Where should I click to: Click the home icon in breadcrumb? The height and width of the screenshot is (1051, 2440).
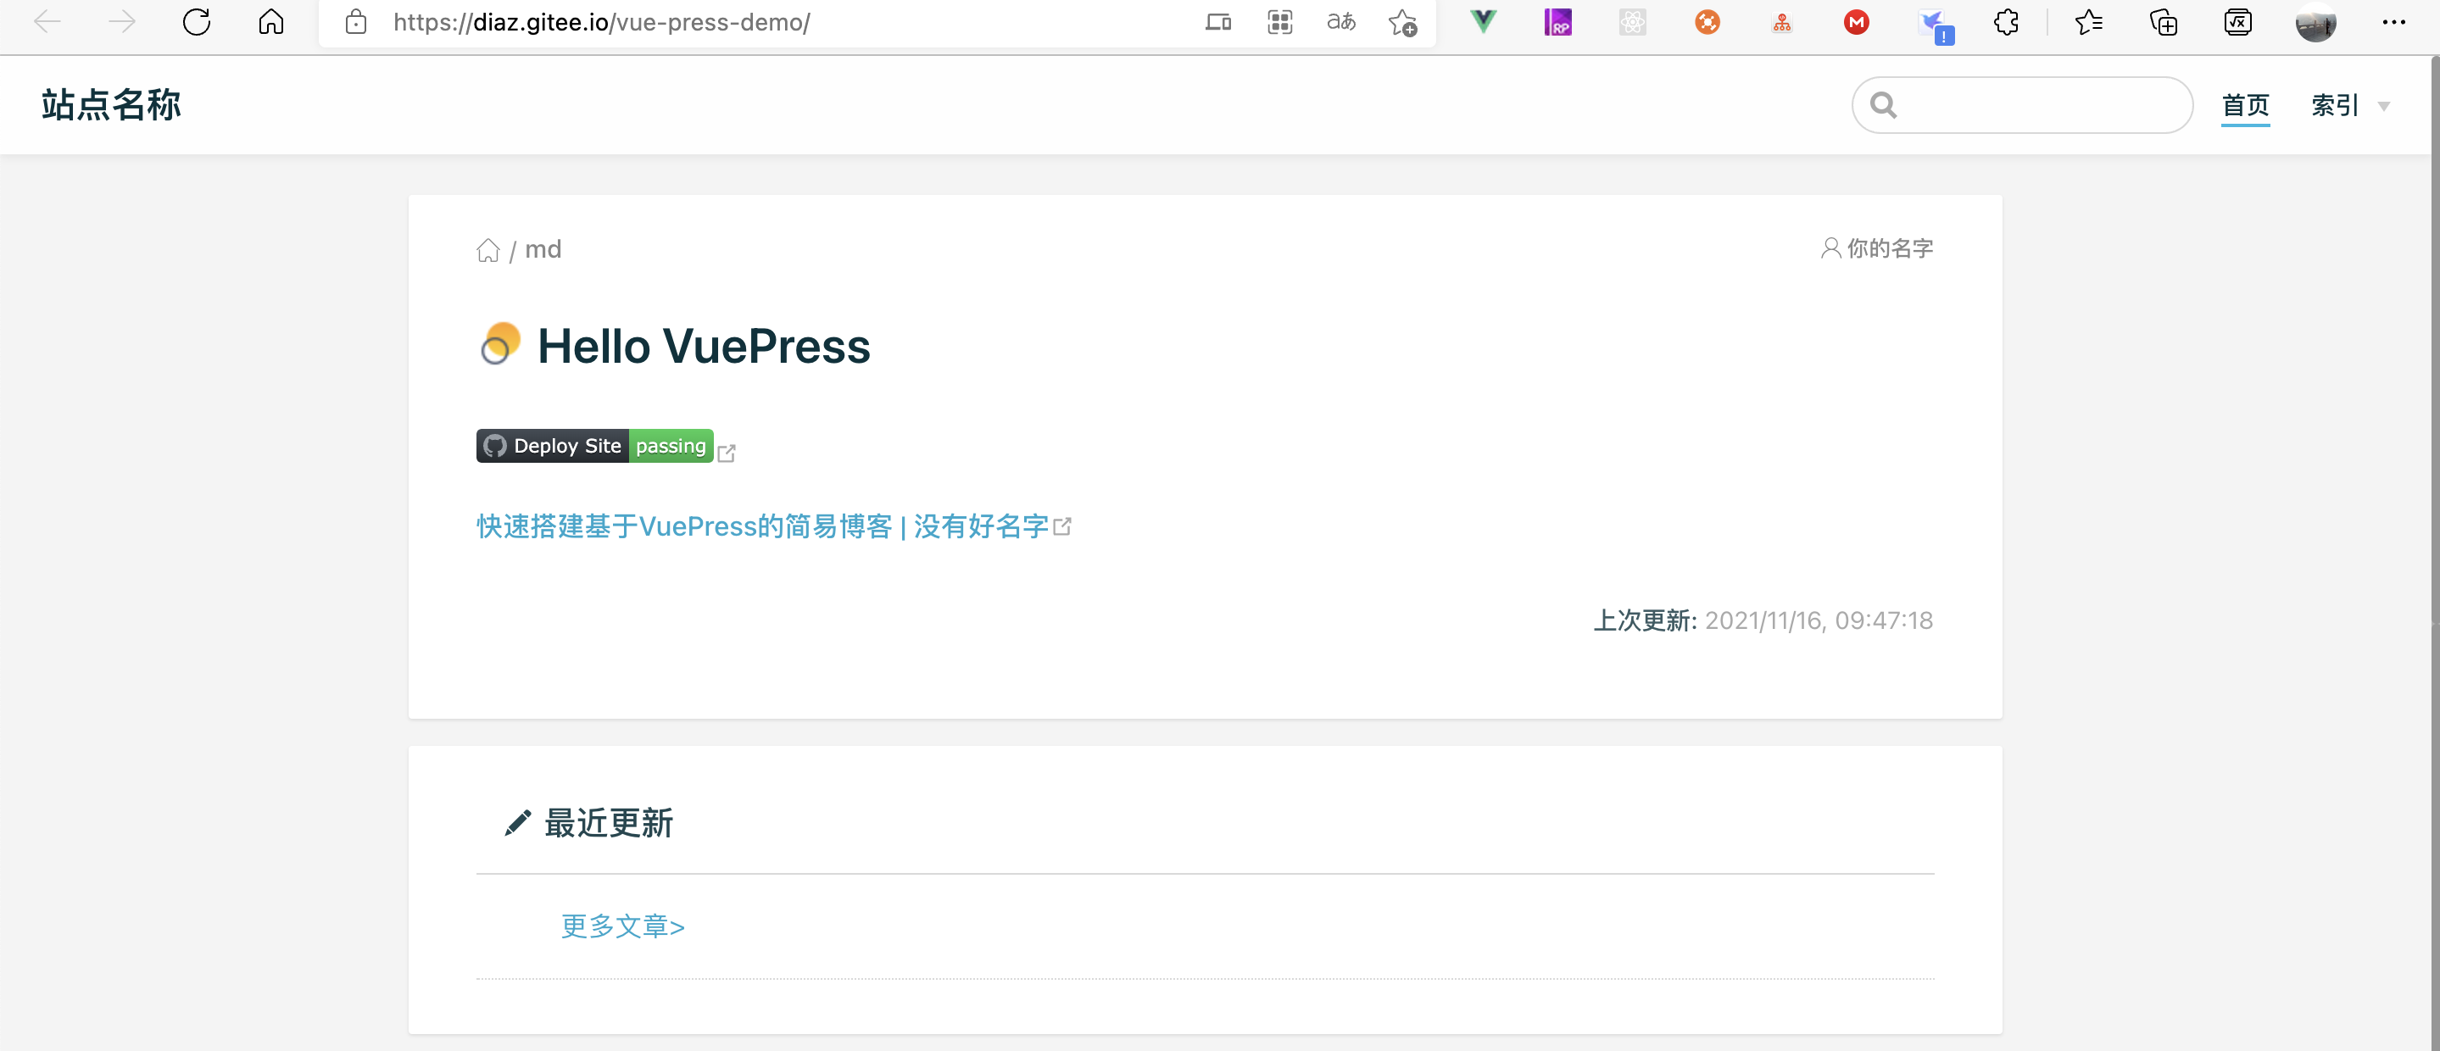tap(487, 250)
